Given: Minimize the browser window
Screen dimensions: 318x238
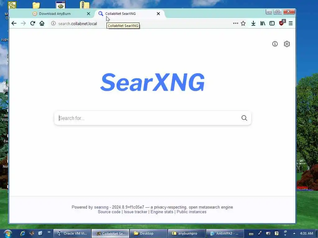Looking at the screenshot, I should click(x=270, y=12).
